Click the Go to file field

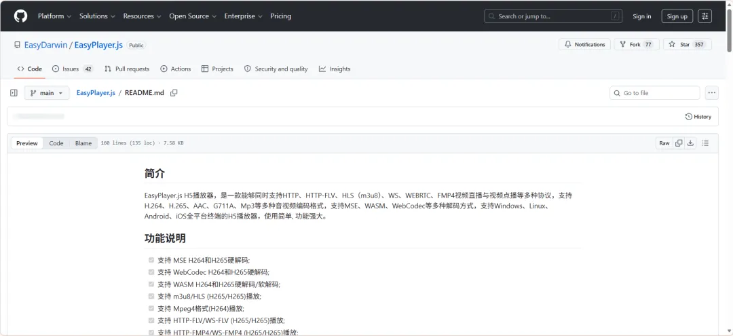click(x=654, y=93)
